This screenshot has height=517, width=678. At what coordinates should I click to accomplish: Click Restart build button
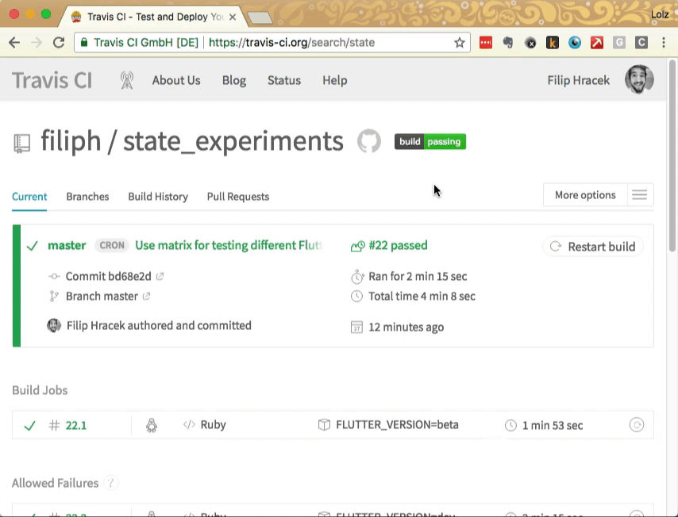pos(593,247)
